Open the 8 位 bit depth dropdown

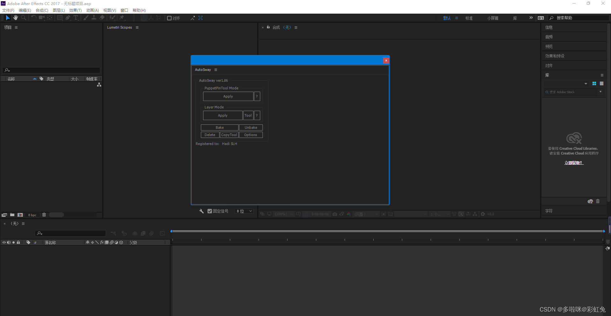pyautogui.click(x=244, y=211)
